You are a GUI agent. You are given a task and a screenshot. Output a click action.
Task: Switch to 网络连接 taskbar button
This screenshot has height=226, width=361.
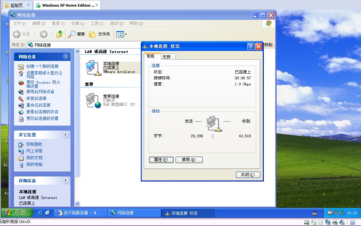pos(134,213)
